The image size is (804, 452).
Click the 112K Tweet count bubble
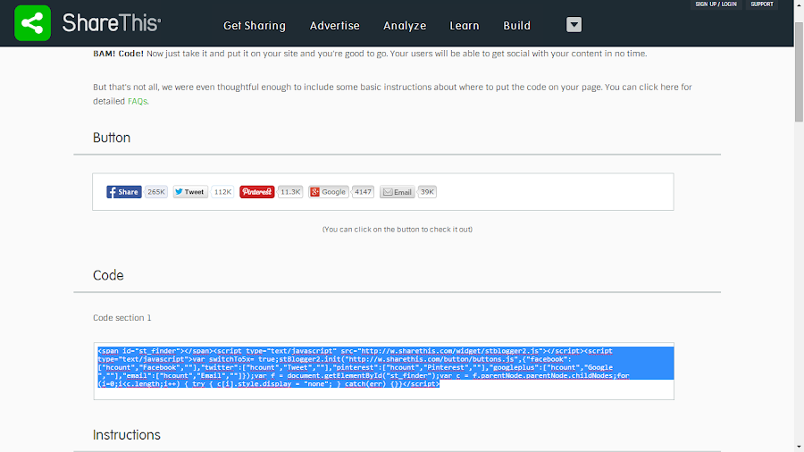(222, 192)
